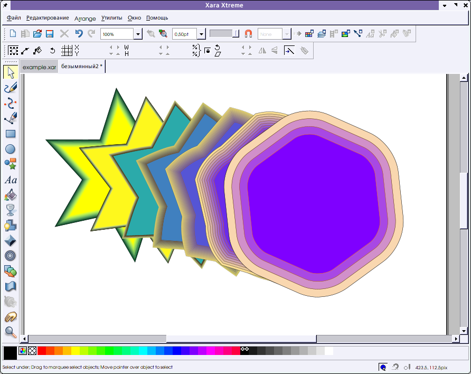471x374 pixels.
Task: Click the horizontal scrollbar thumb
Action: (241, 339)
